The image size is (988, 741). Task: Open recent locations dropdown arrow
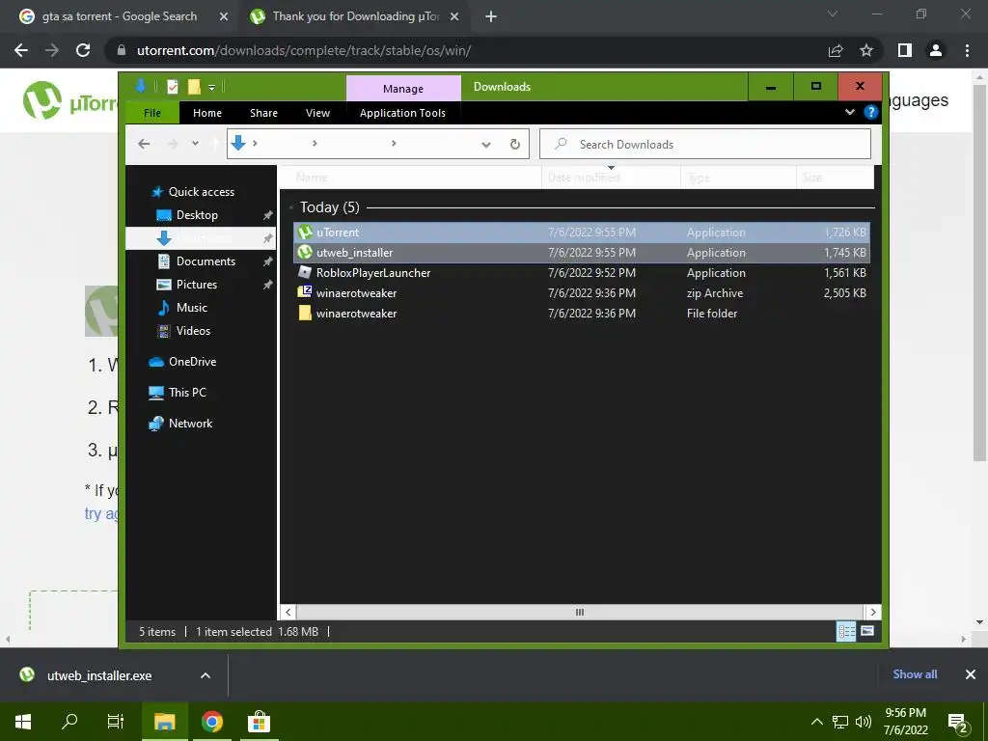(195, 144)
